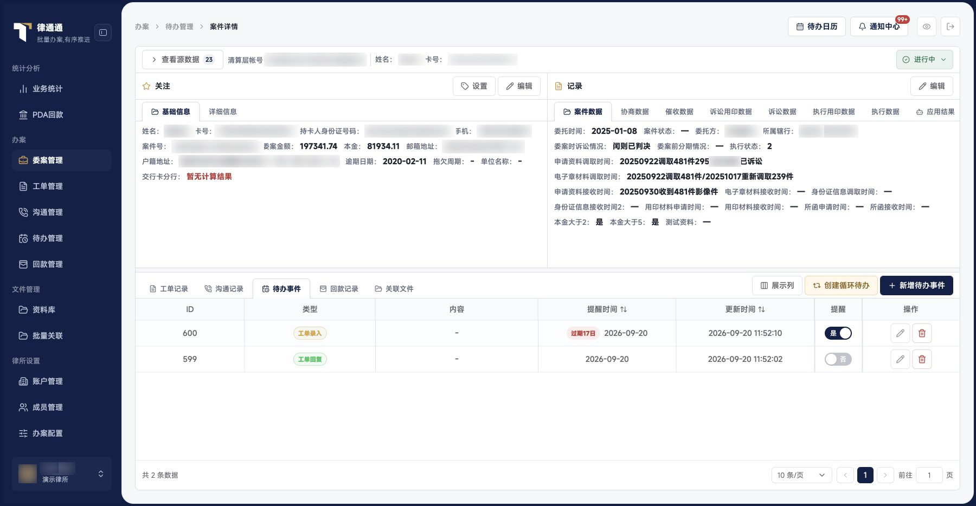The image size is (976, 506).
Task: Open 回款管理 sidebar item
Action: (x=62, y=264)
